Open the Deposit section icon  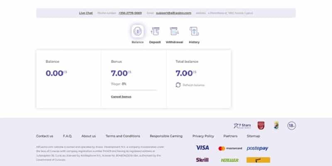[155, 31]
